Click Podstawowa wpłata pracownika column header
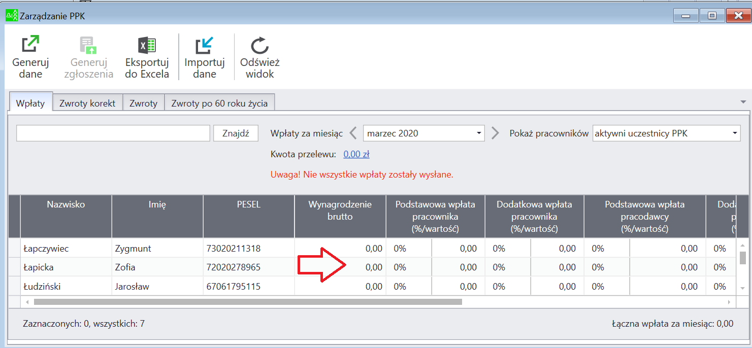The image size is (752, 348). click(x=435, y=216)
